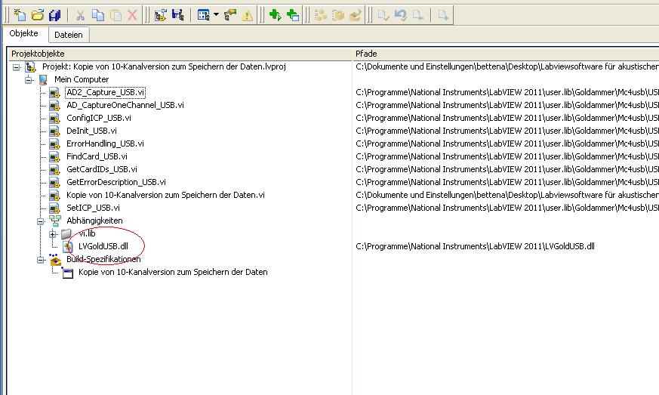Click the Build-Spezifikationen box icon
This screenshot has width=659, height=395.
pos(55,260)
